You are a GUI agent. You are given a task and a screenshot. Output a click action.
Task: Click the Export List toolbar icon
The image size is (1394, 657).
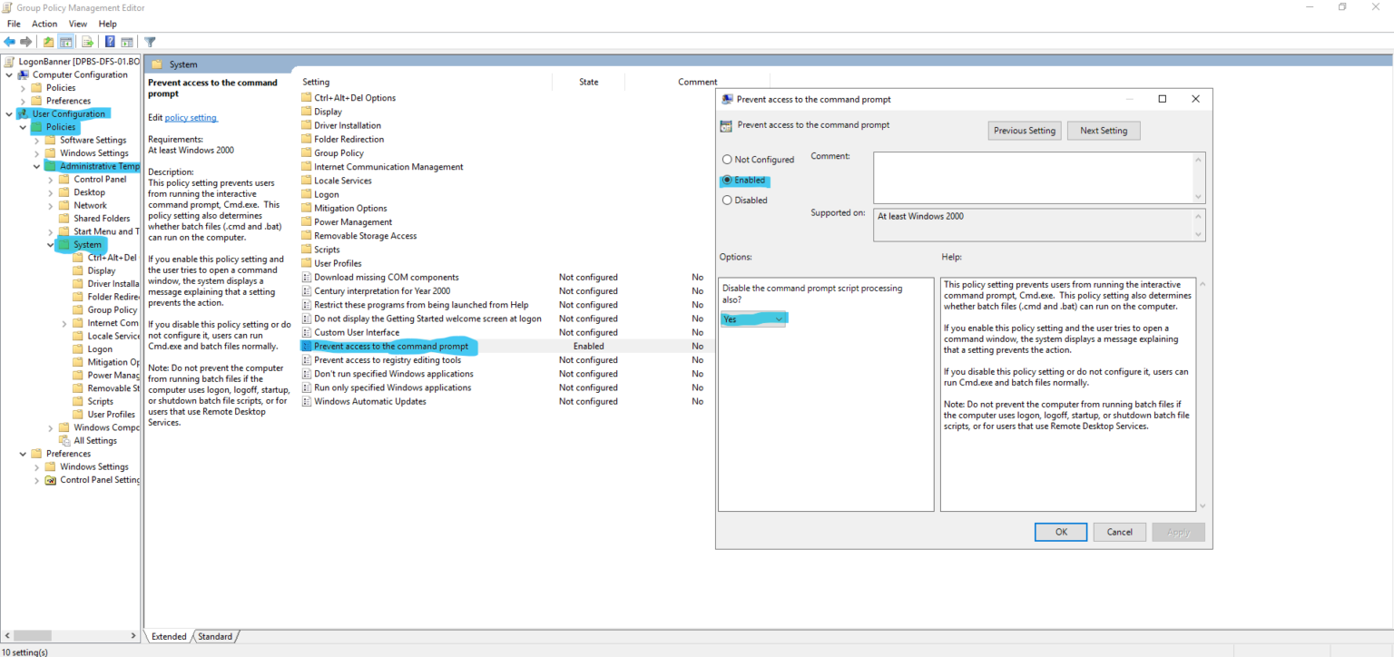point(87,41)
